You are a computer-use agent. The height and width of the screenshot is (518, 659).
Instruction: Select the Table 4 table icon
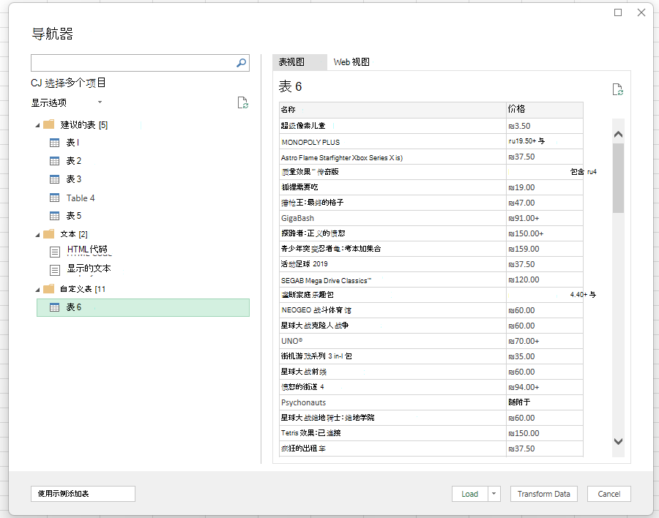[x=55, y=198]
